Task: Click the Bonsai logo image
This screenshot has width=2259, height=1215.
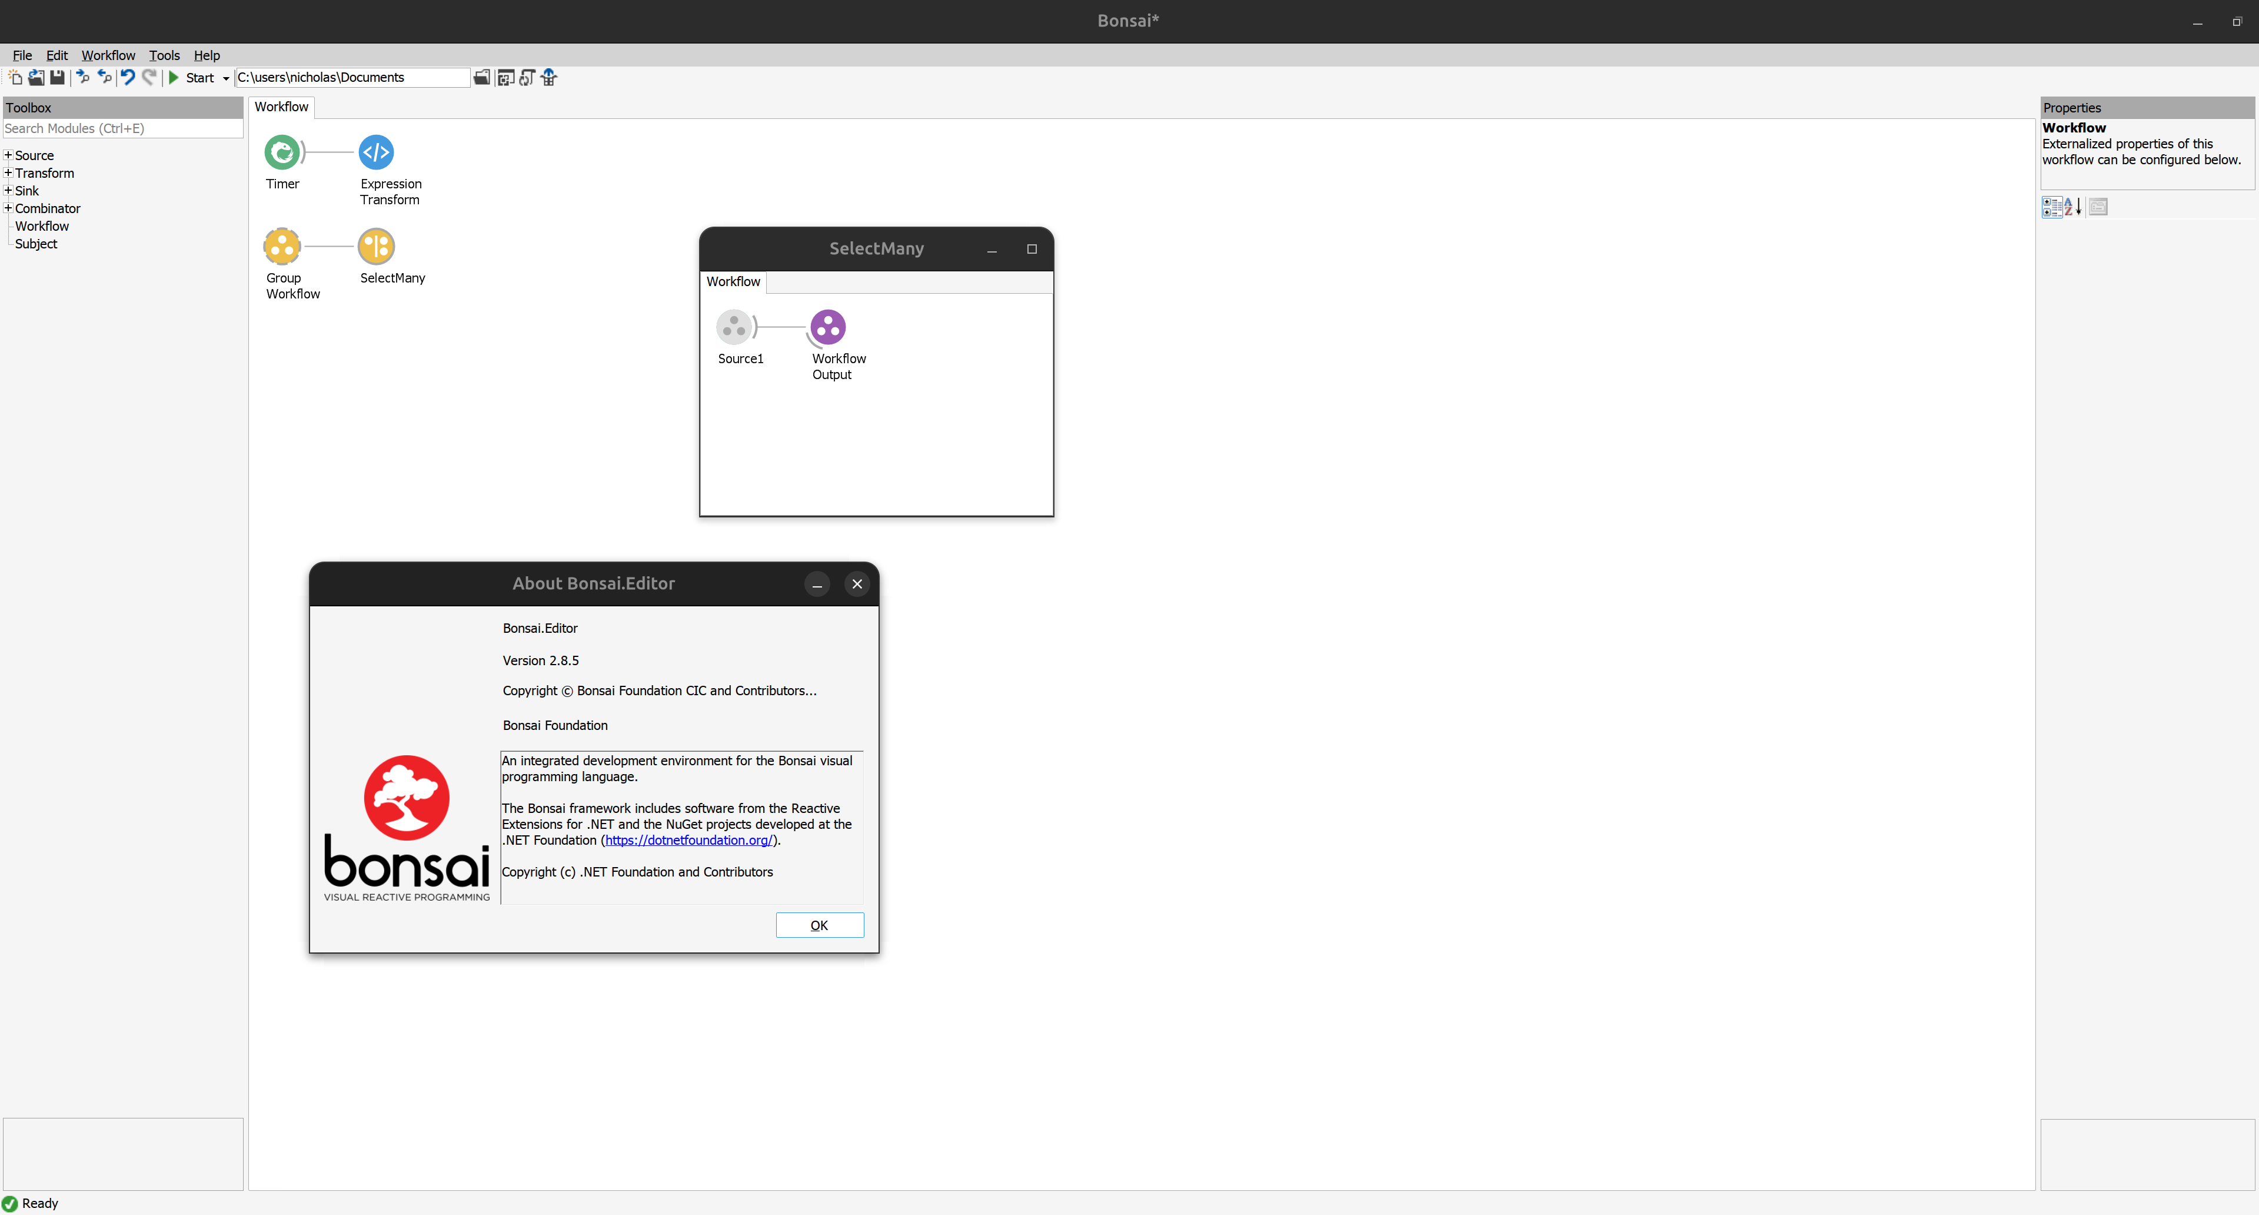Action: (x=407, y=827)
